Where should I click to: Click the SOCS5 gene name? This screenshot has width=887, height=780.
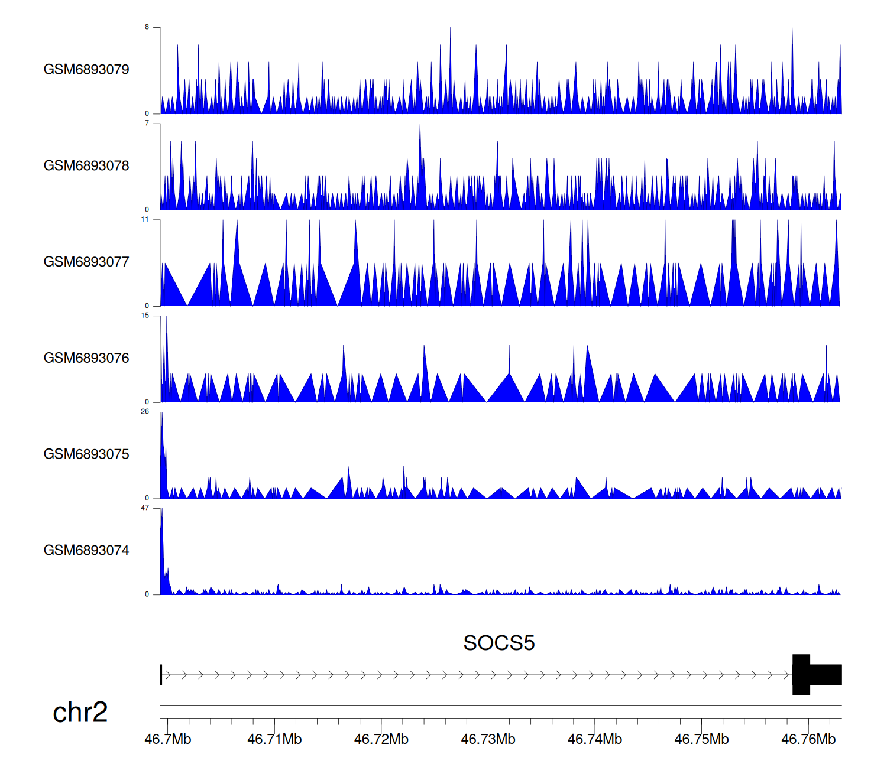pyautogui.click(x=498, y=643)
